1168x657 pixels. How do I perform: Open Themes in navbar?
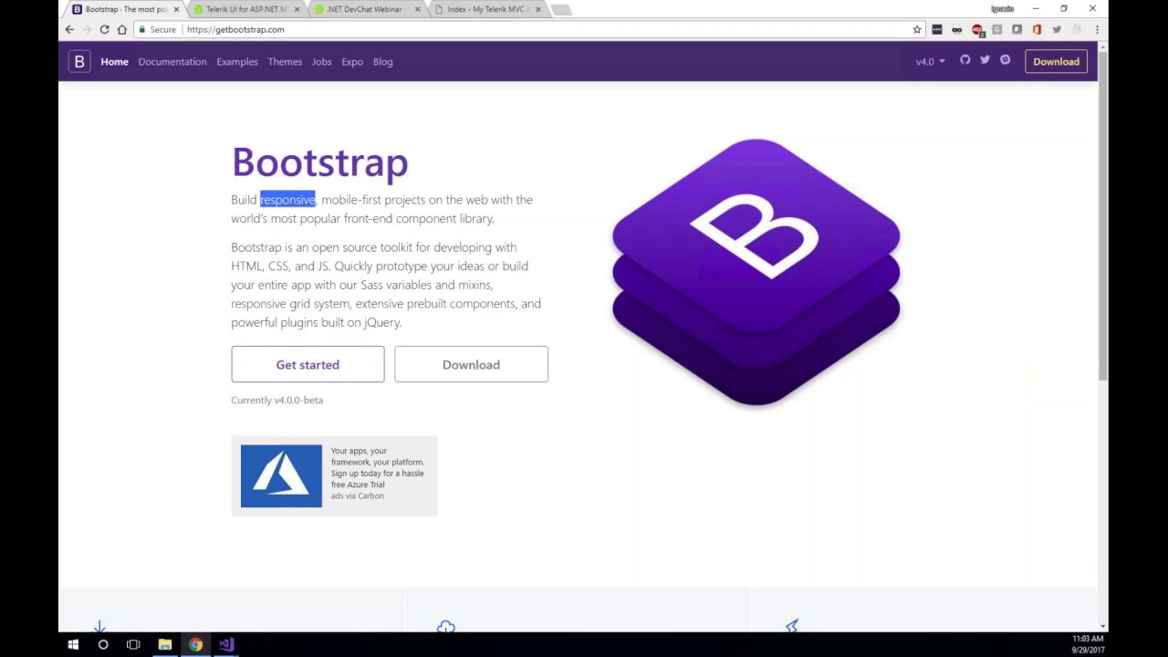click(285, 61)
